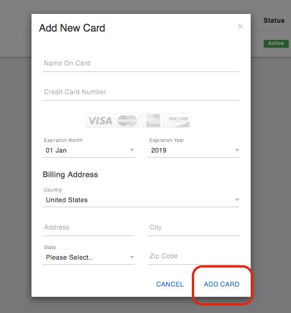
Task: Click the Status column header
Action: coord(273,20)
